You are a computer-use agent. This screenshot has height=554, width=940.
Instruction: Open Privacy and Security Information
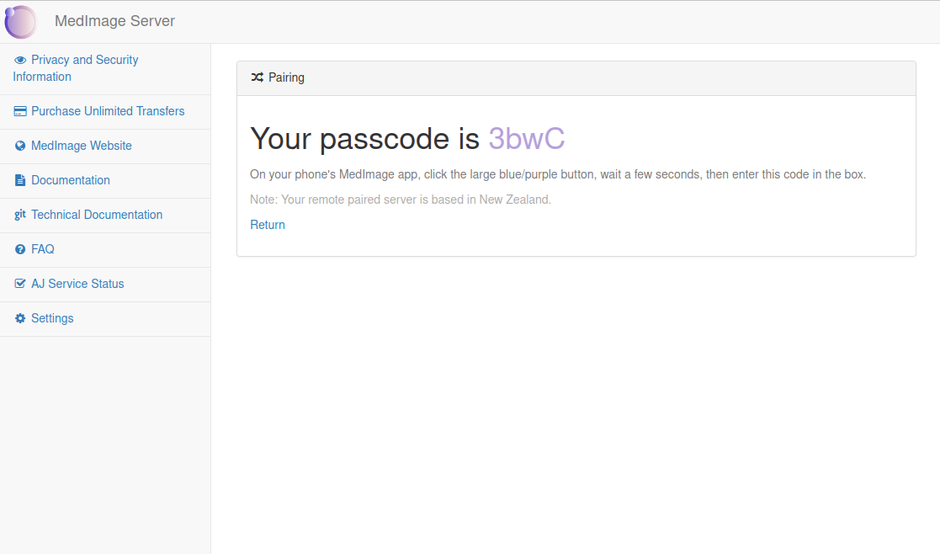[76, 68]
